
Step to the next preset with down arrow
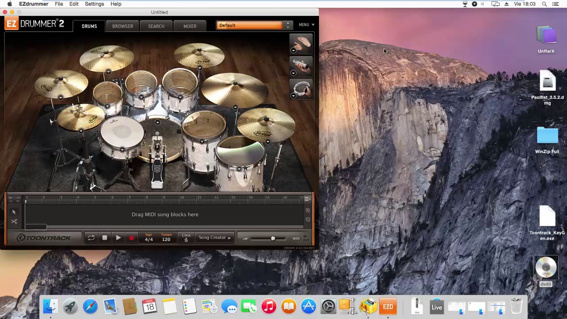click(288, 27)
